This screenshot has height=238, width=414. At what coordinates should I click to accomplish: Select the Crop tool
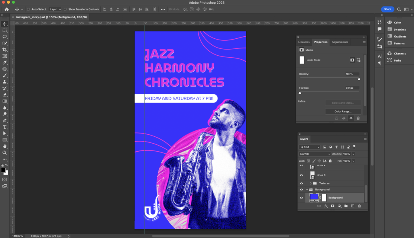[5, 50]
